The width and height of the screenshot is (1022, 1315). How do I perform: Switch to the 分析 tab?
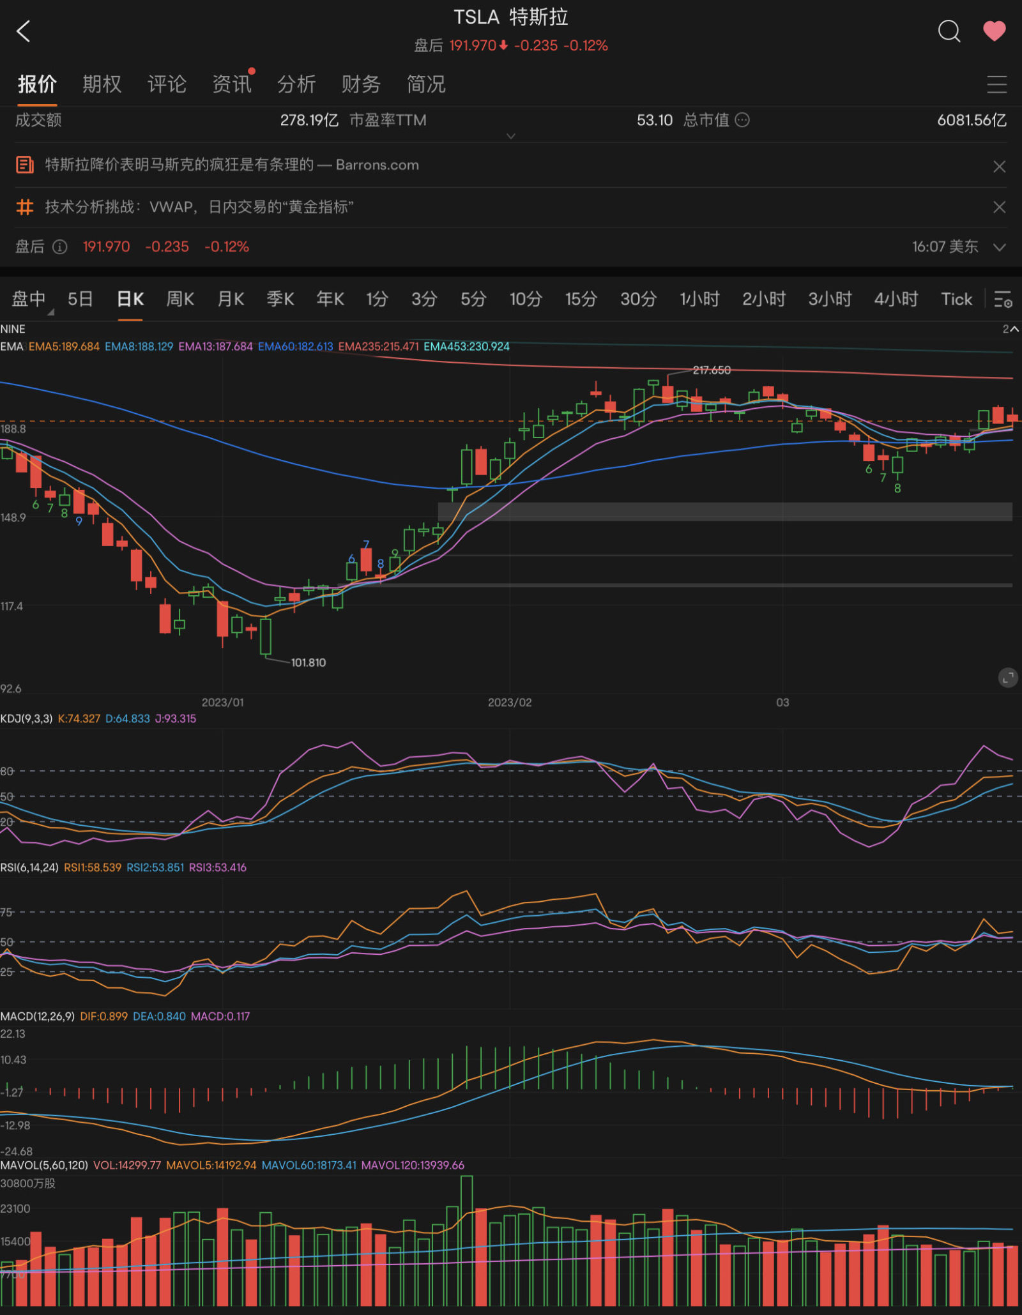tap(296, 84)
